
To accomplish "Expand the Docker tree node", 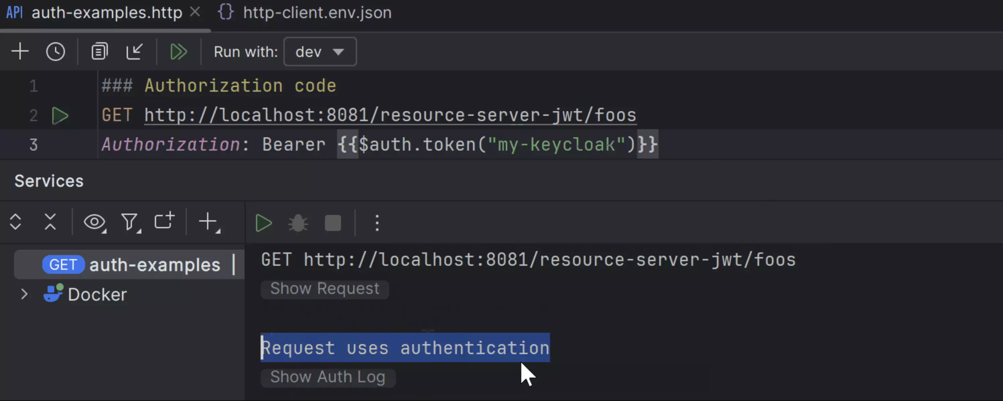I will [x=24, y=294].
